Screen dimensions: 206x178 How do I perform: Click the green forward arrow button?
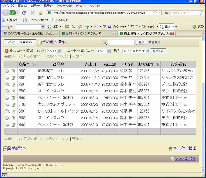(x=13, y=13)
